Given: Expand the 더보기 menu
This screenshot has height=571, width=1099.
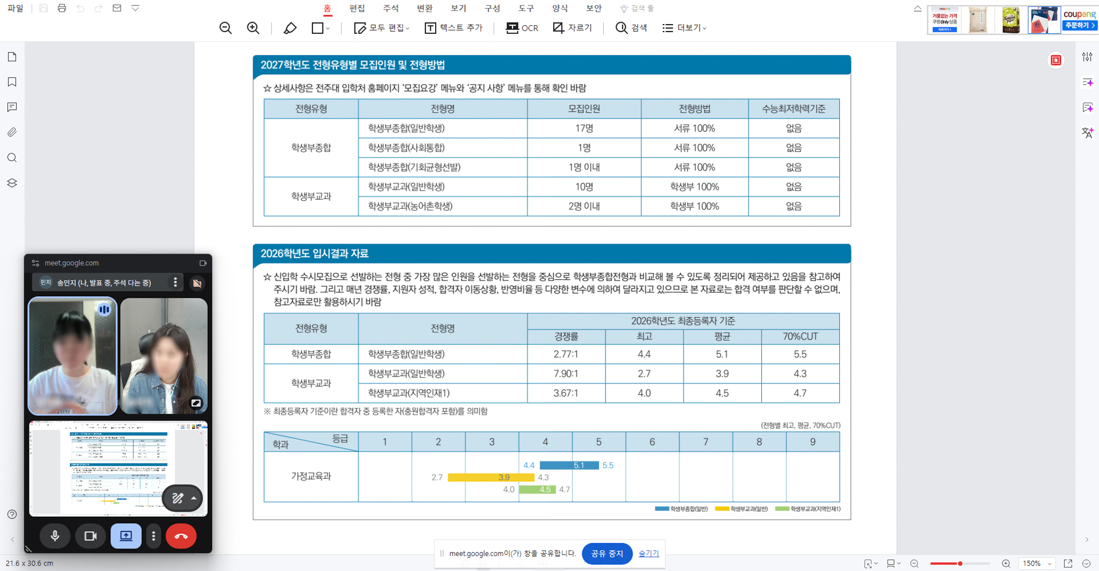Looking at the screenshot, I should click(684, 28).
